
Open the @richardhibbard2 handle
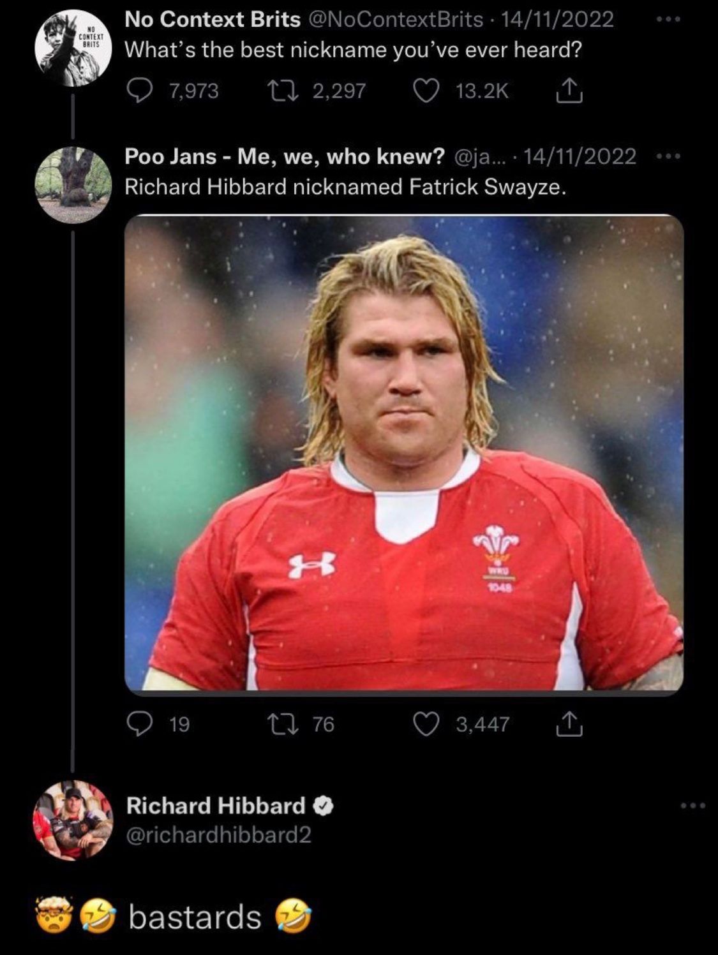point(218,835)
